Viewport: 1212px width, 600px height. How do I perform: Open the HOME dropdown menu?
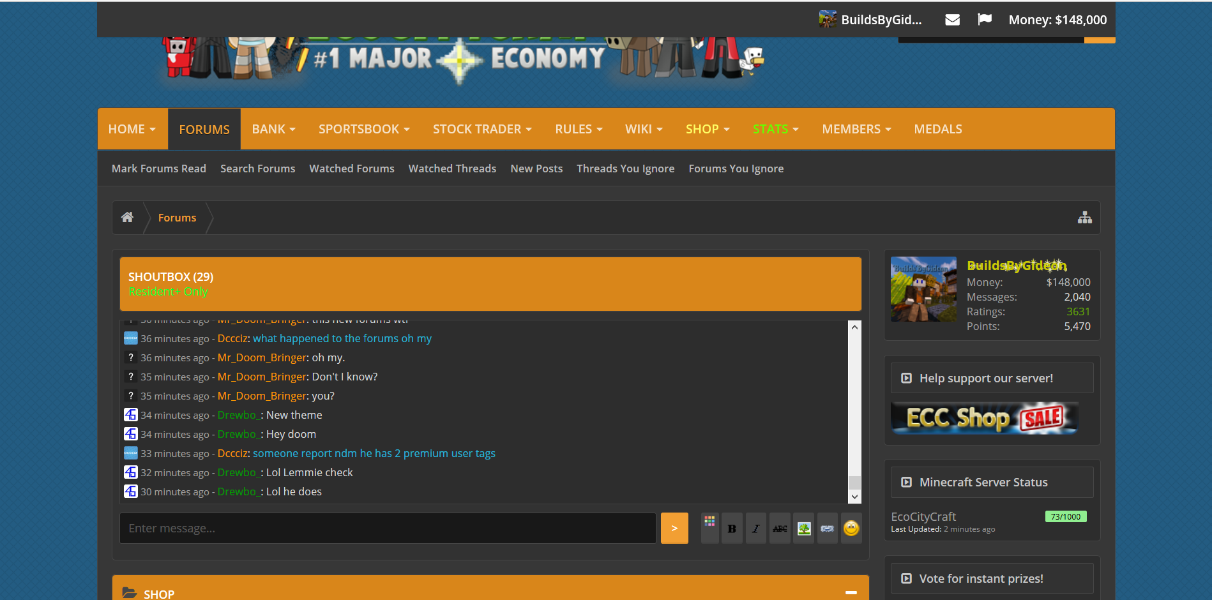[x=132, y=129]
